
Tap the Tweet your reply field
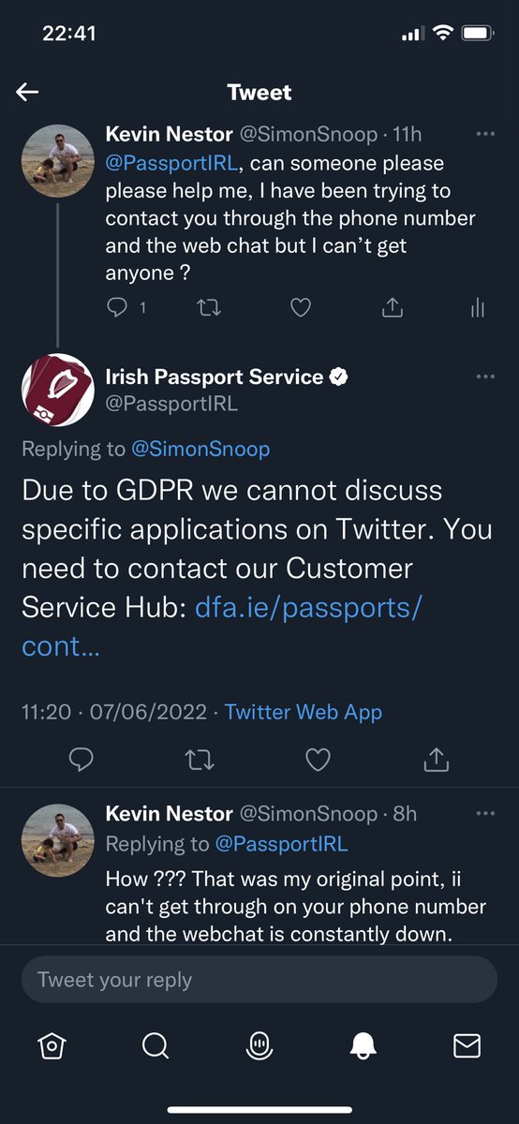click(259, 980)
